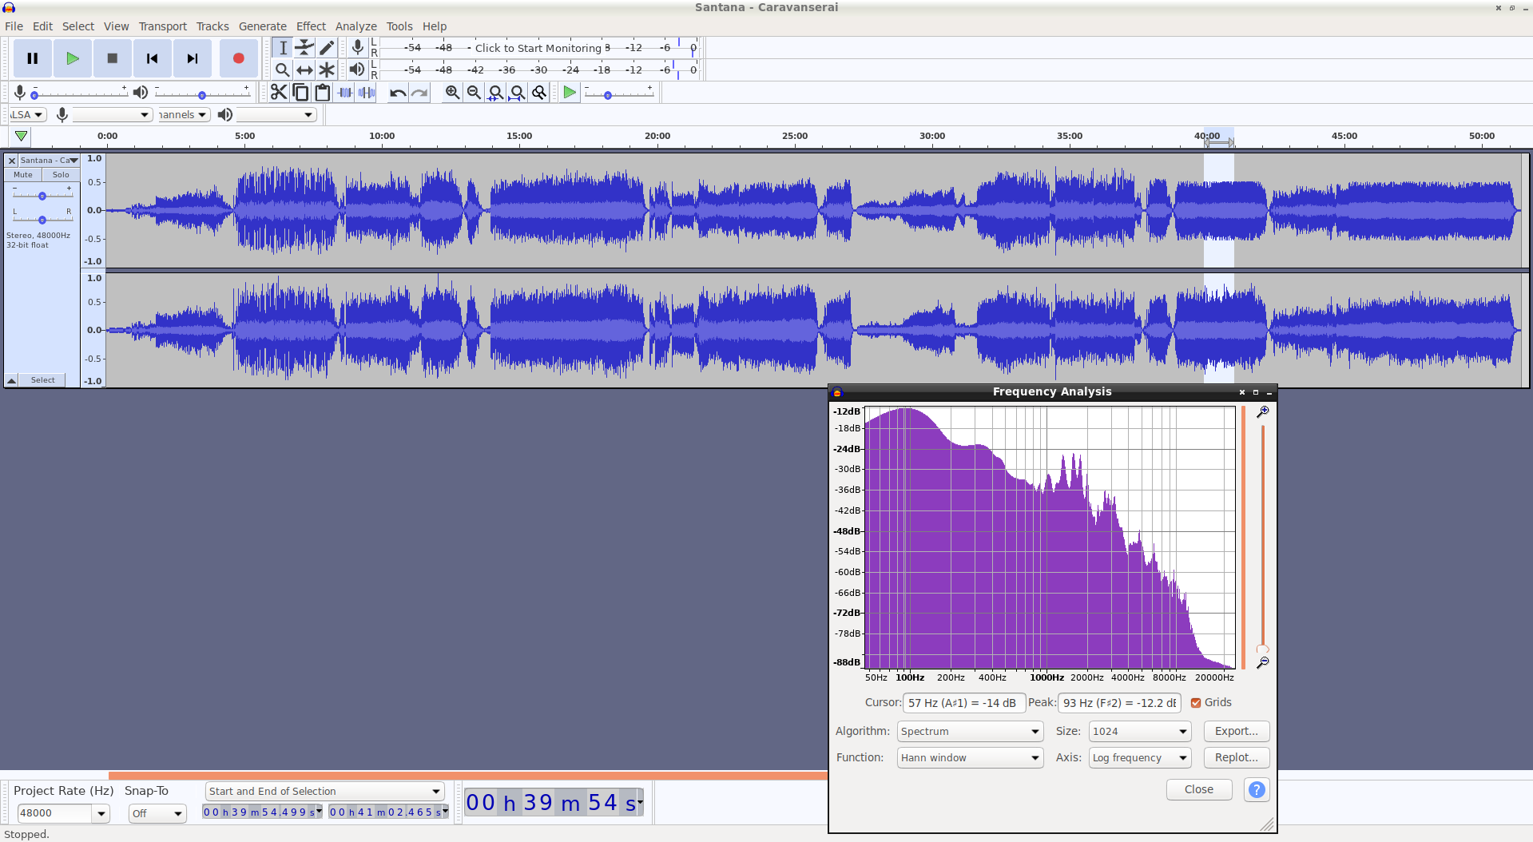1533x842 pixels.
Task: Open the playback device dropdown
Action: click(276, 115)
